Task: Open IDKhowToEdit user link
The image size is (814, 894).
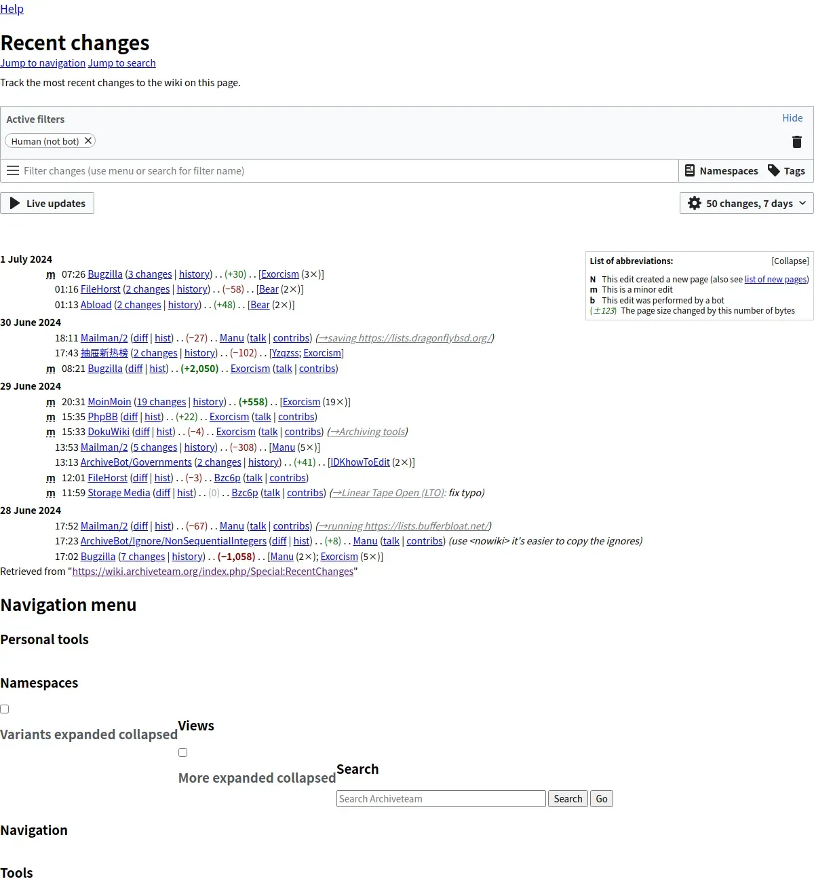Action: 360,462
